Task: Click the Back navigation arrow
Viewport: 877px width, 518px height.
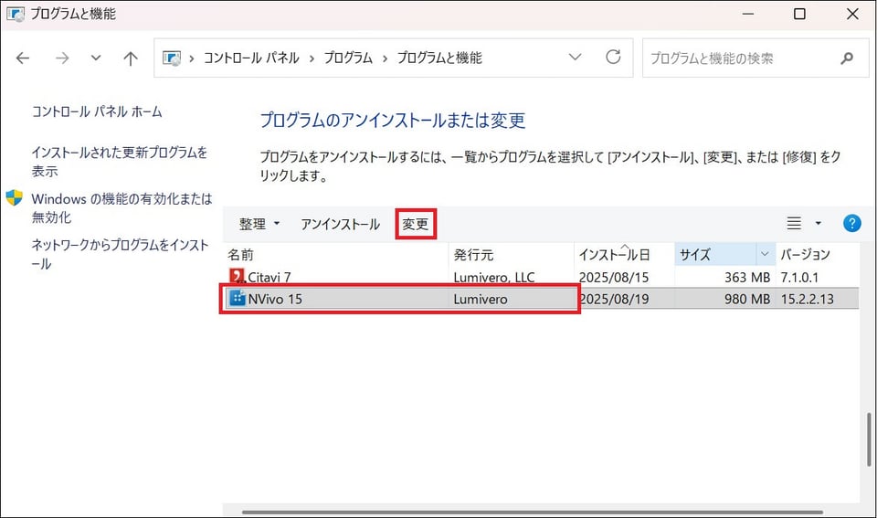Action: click(23, 58)
